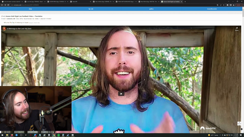This screenshot has height=137, width=244.
Task: Switch to the Halo Infinite browser tab
Action: click(x=103, y=2)
